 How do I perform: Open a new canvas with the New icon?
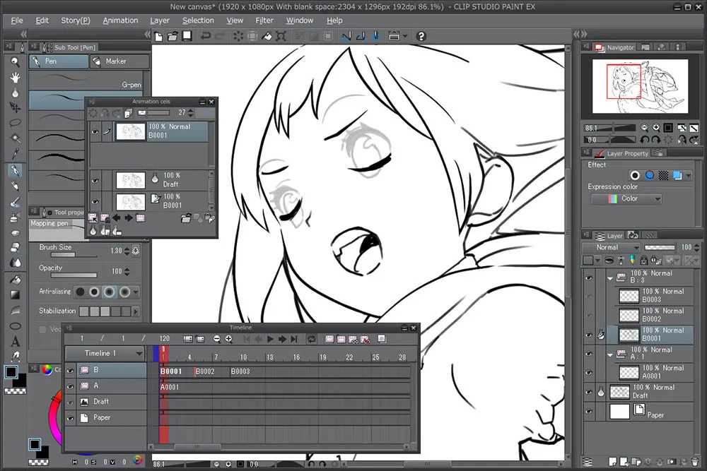point(158,35)
